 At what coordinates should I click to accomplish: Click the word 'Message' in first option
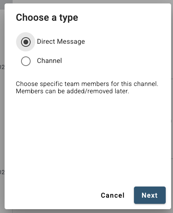(x=71, y=41)
